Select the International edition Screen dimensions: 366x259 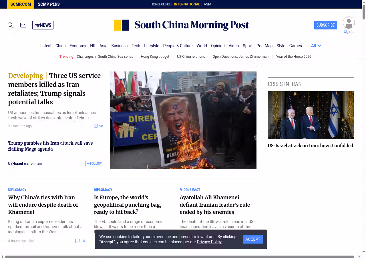click(187, 4)
